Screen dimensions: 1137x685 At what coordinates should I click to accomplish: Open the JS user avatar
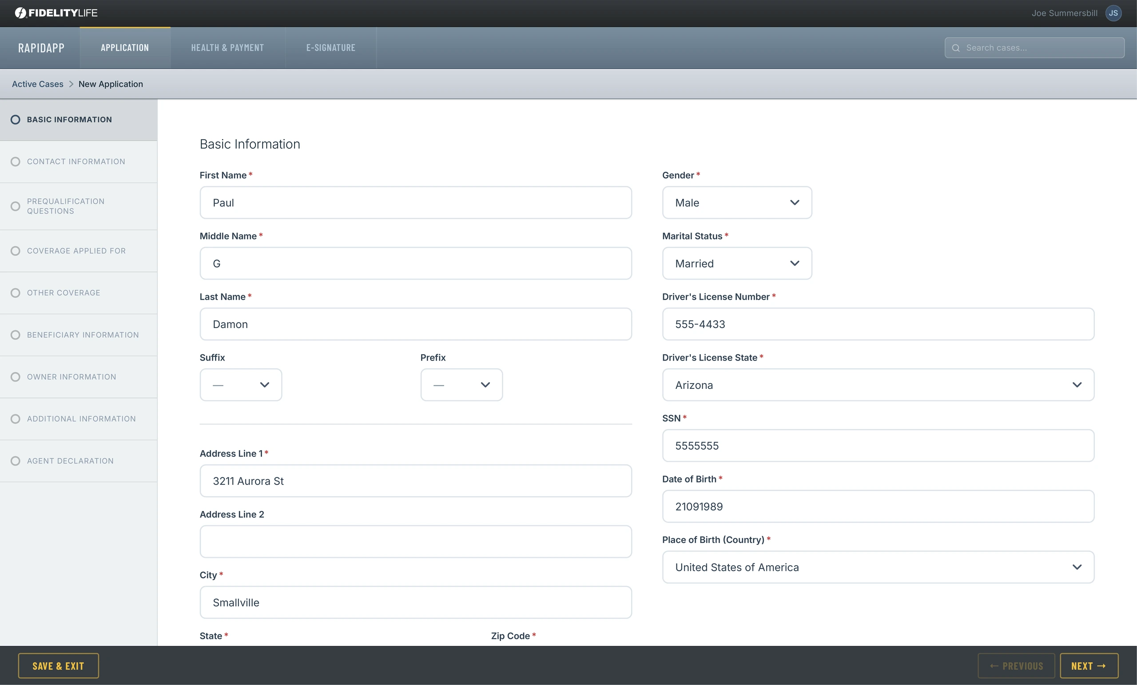(x=1113, y=13)
